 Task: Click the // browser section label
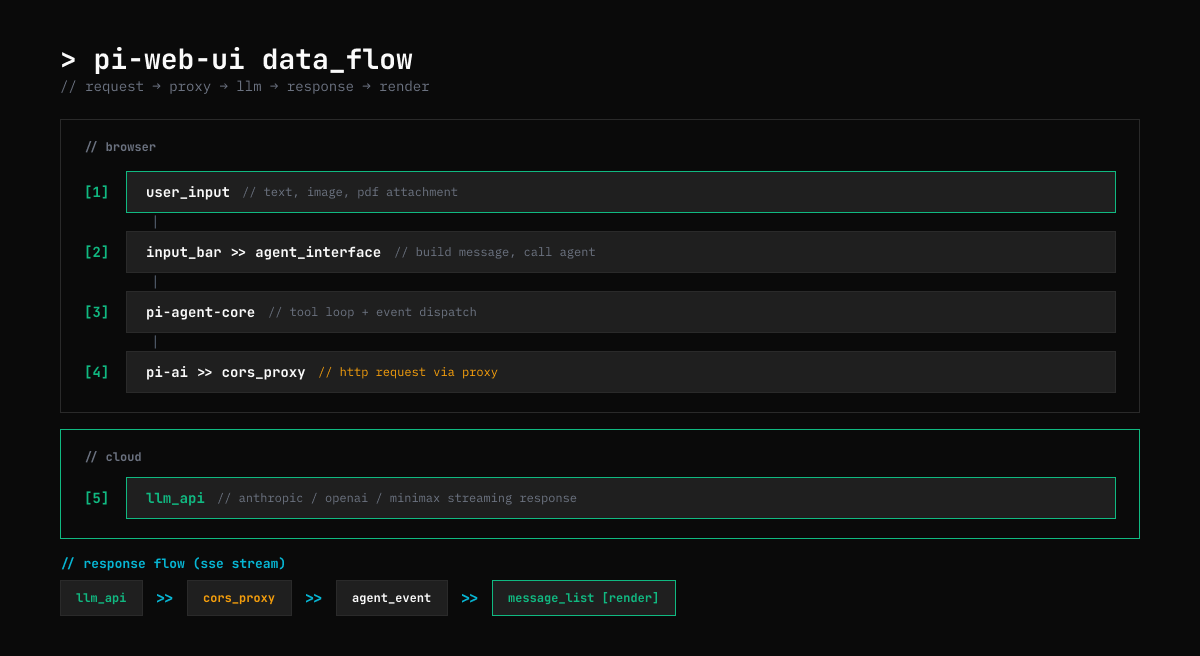(x=120, y=147)
